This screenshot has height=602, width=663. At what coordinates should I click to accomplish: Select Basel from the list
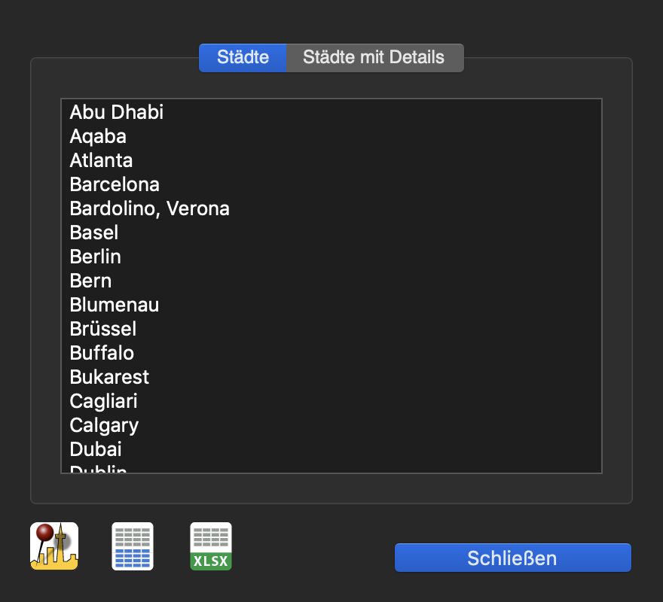(x=331, y=233)
